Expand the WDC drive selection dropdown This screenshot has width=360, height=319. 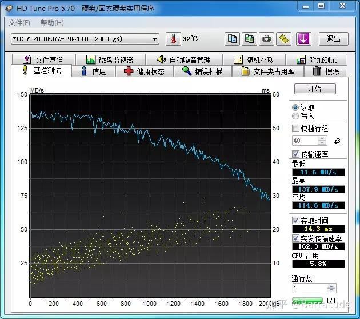pyautogui.click(x=154, y=39)
